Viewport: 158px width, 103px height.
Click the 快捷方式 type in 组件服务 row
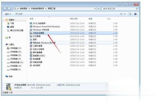(92, 65)
